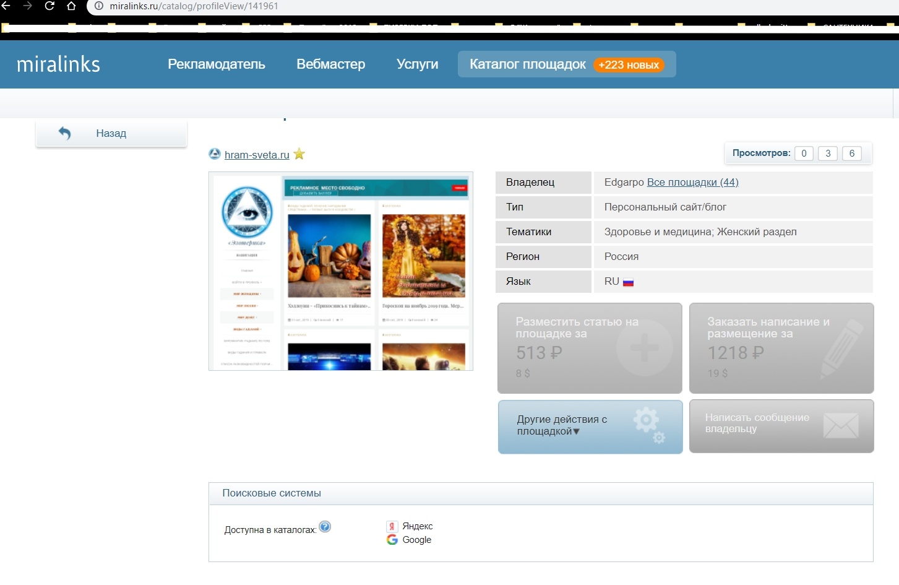Reload the page with the refresh icon
Viewport: 899px width, 585px height.
click(49, 6)
